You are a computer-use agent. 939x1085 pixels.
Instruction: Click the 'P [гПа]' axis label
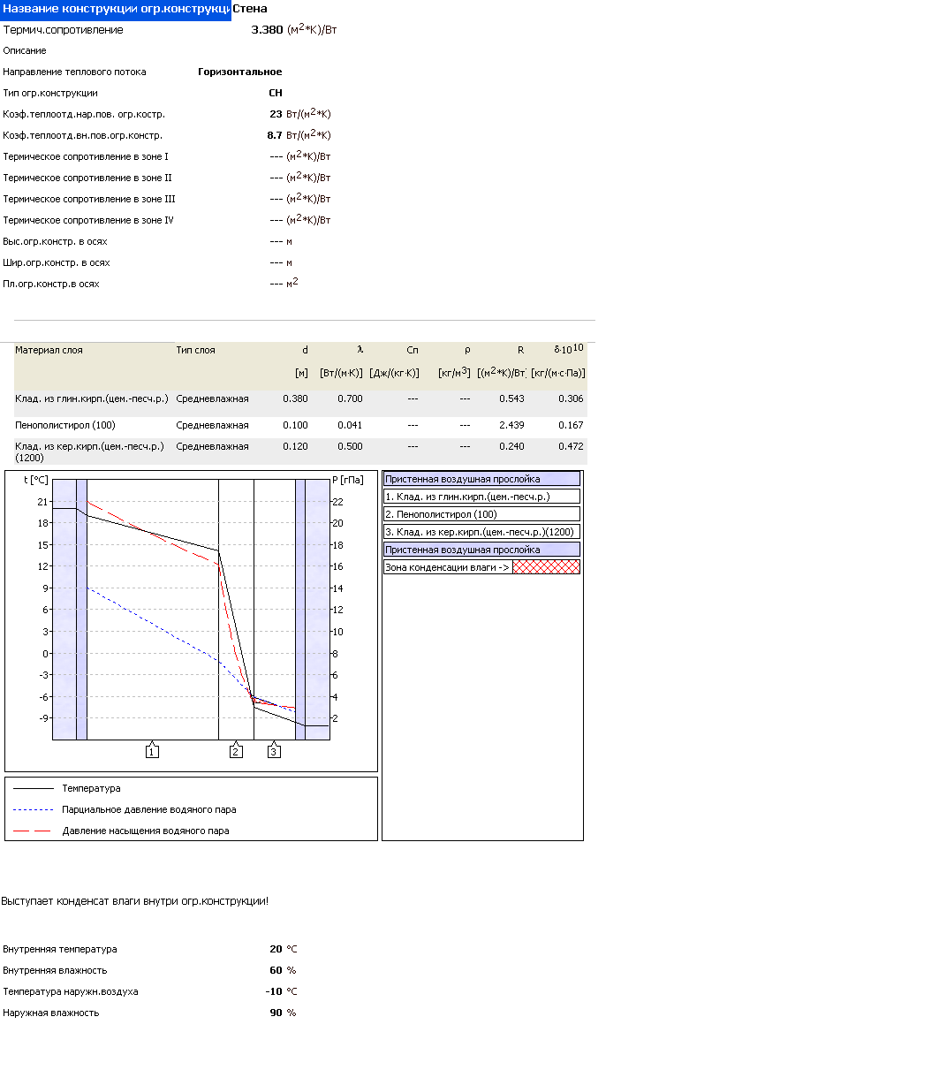click(x=348, y=480)
